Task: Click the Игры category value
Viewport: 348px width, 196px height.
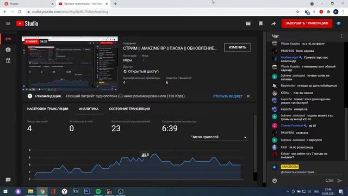Action: pos(128,60)
